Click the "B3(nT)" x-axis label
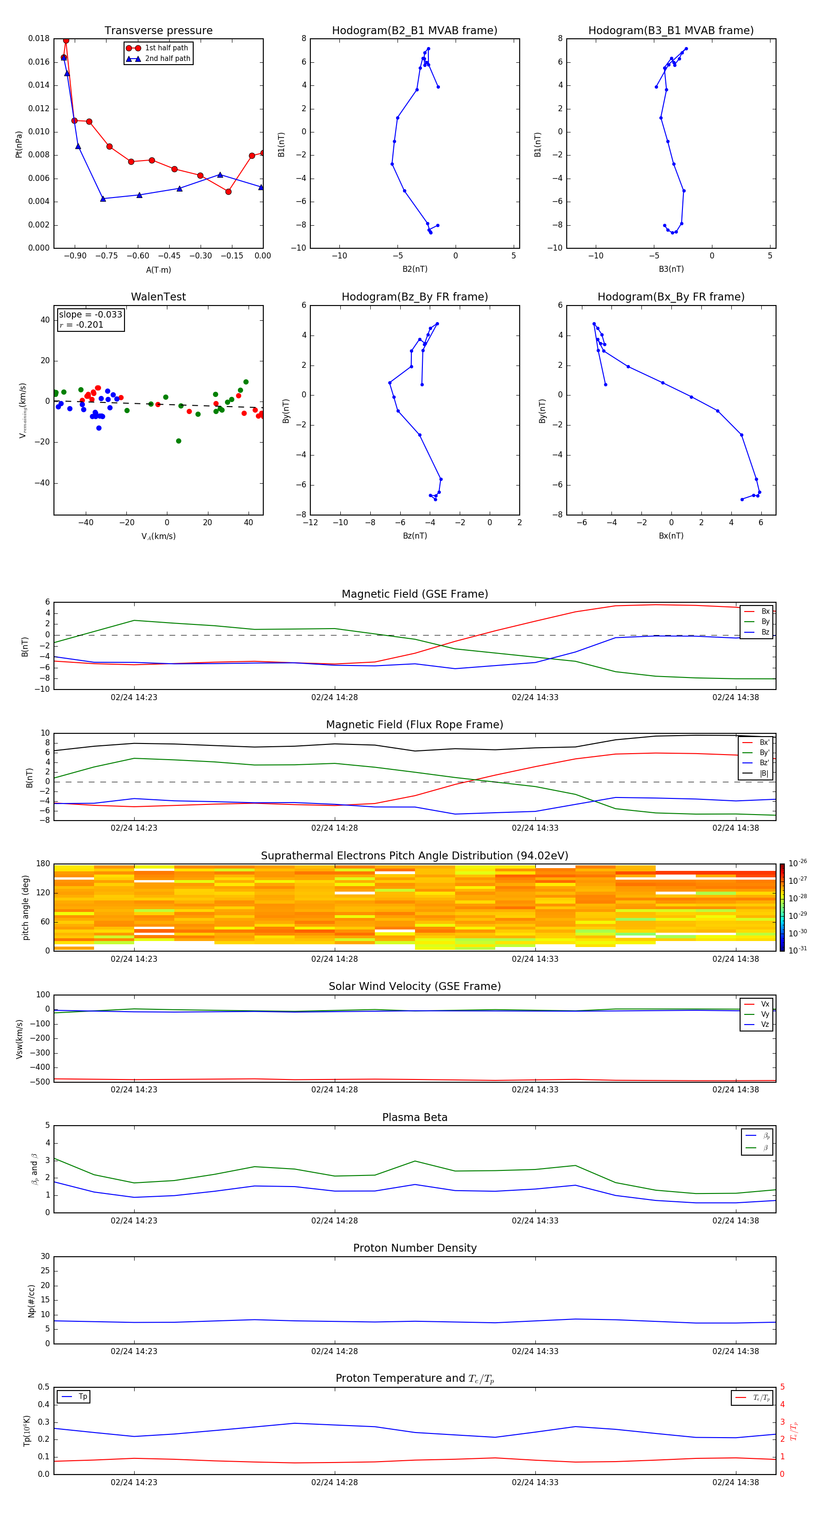Viewport: 830px width, 1523px height. click(671, 269)
